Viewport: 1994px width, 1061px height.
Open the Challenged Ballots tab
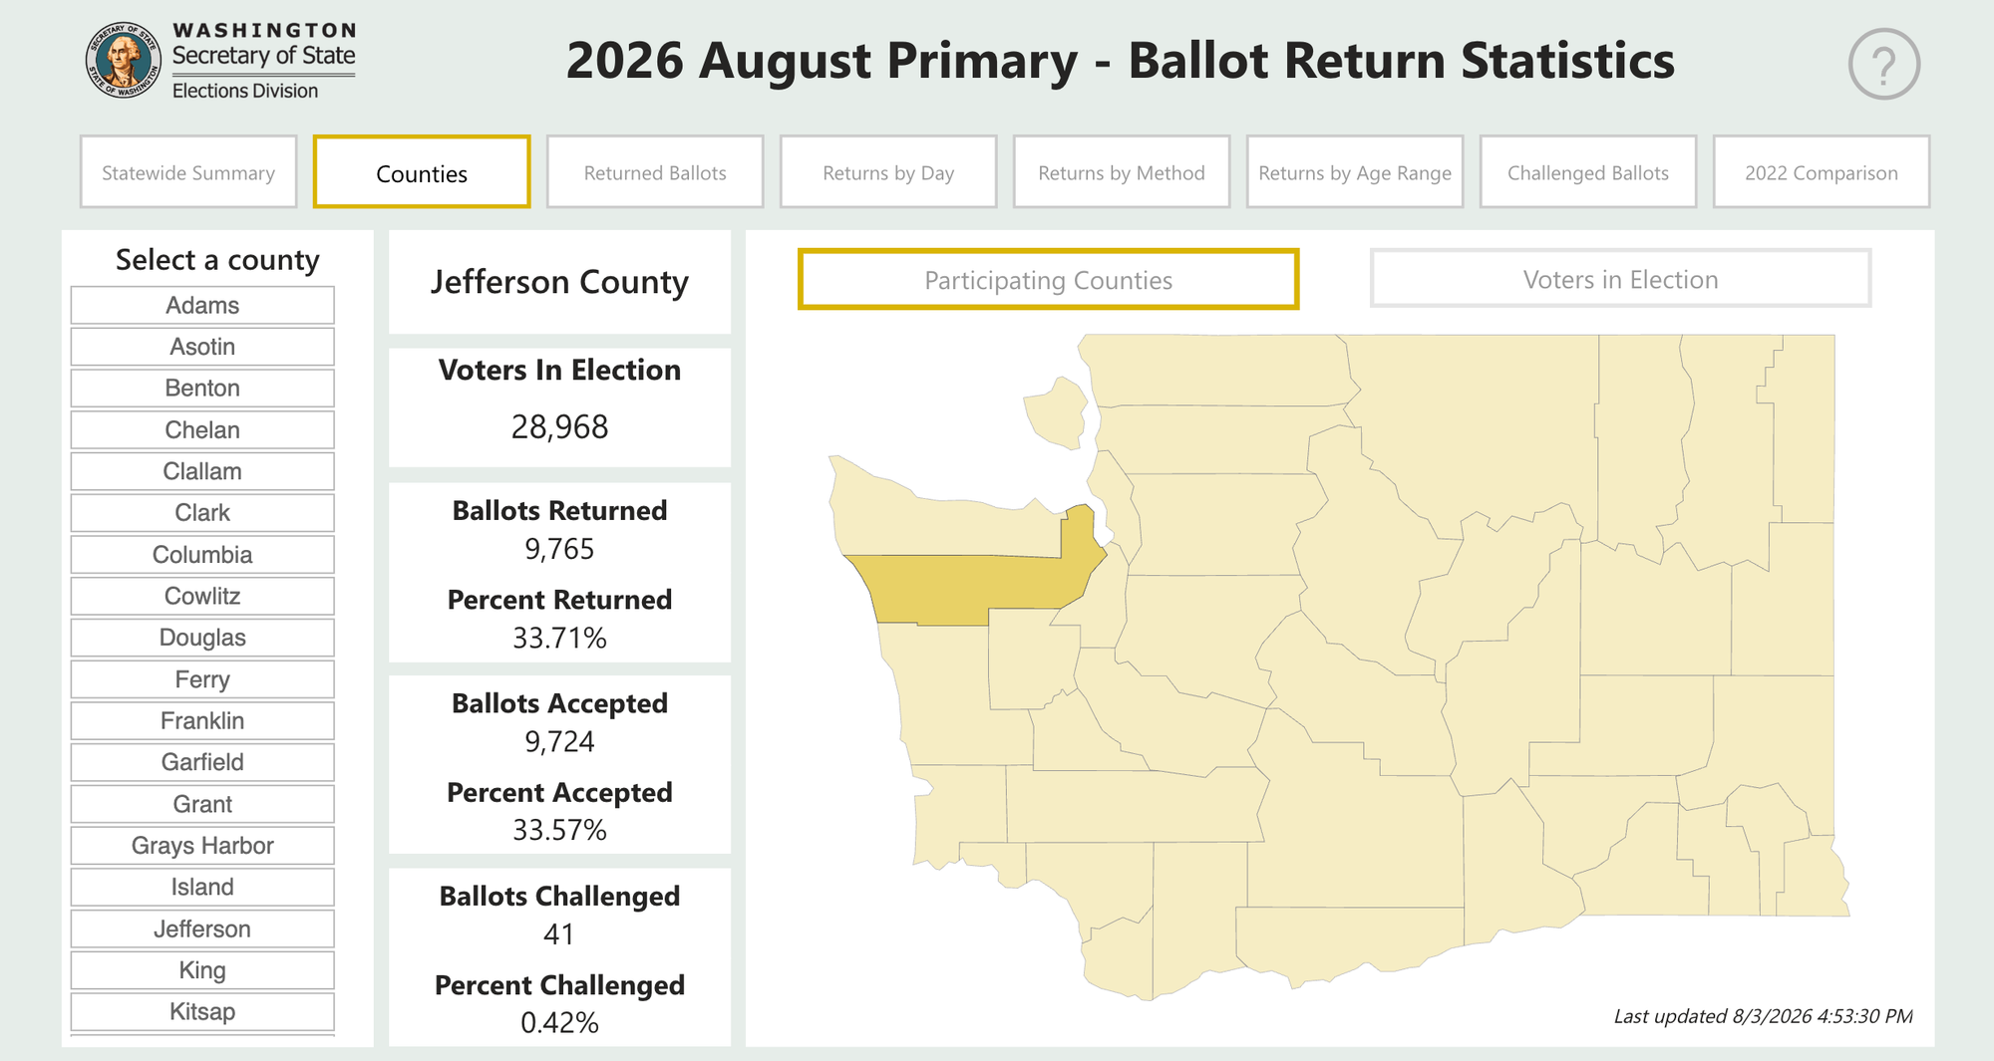(1588, 172)
